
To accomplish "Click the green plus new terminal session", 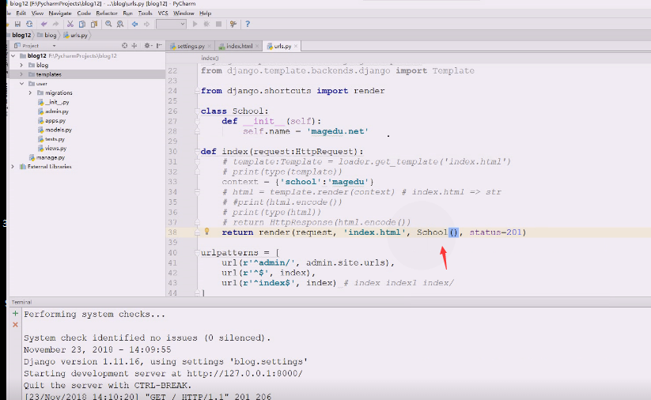I will coord(15,314).
